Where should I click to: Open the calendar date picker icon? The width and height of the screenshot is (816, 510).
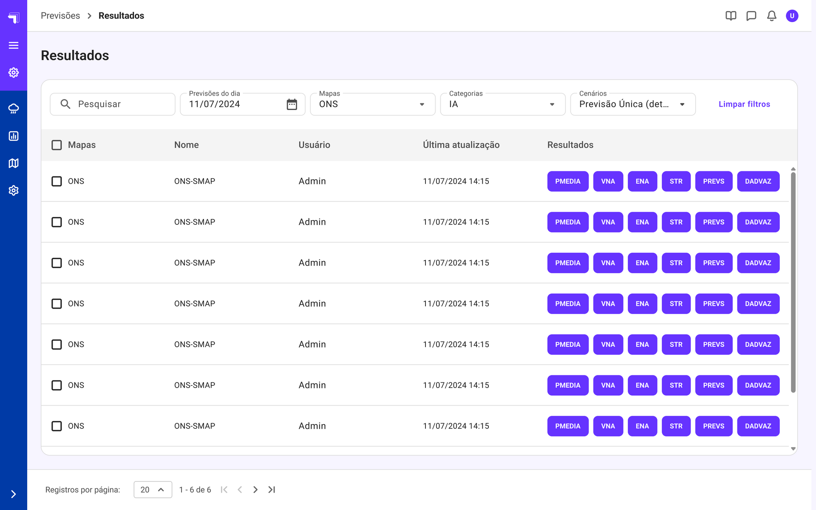(292, 104)
